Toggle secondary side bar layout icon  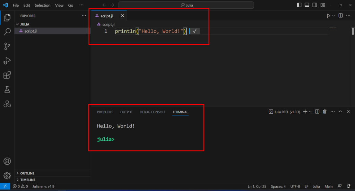pyautogui.click(x=315, y=5)
